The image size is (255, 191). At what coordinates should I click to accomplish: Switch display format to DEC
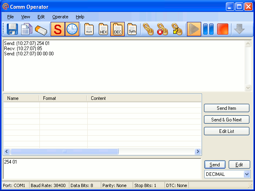118,29
